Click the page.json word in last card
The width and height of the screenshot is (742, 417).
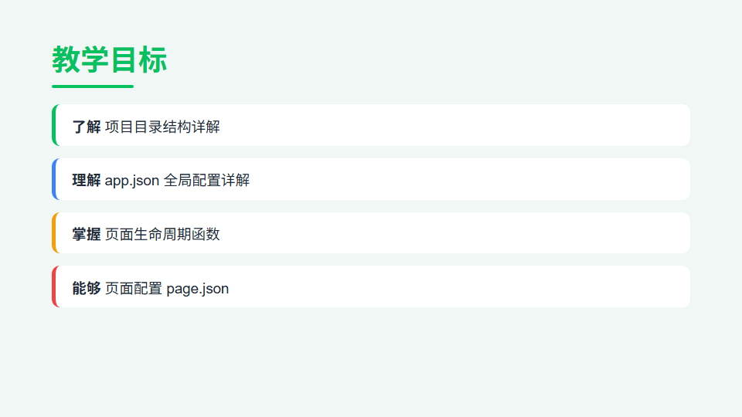tap(197, 289)
